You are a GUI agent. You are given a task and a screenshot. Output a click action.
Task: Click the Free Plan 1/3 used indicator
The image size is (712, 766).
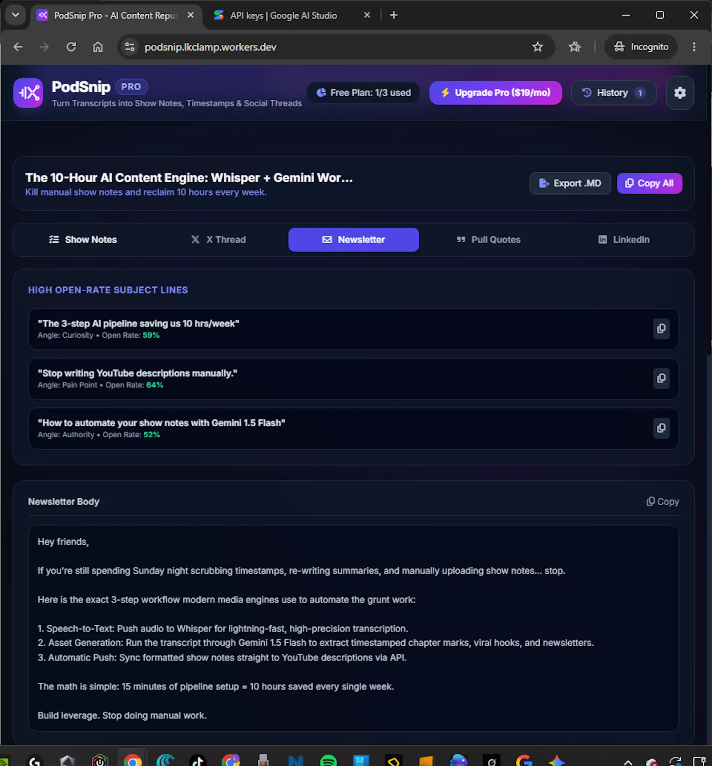(x=363, y=93)
